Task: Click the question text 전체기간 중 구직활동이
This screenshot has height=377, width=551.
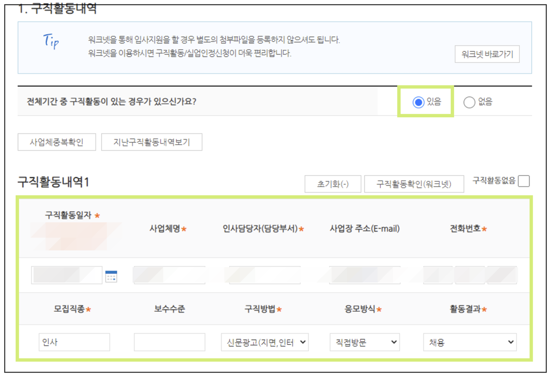Action: 111,101
